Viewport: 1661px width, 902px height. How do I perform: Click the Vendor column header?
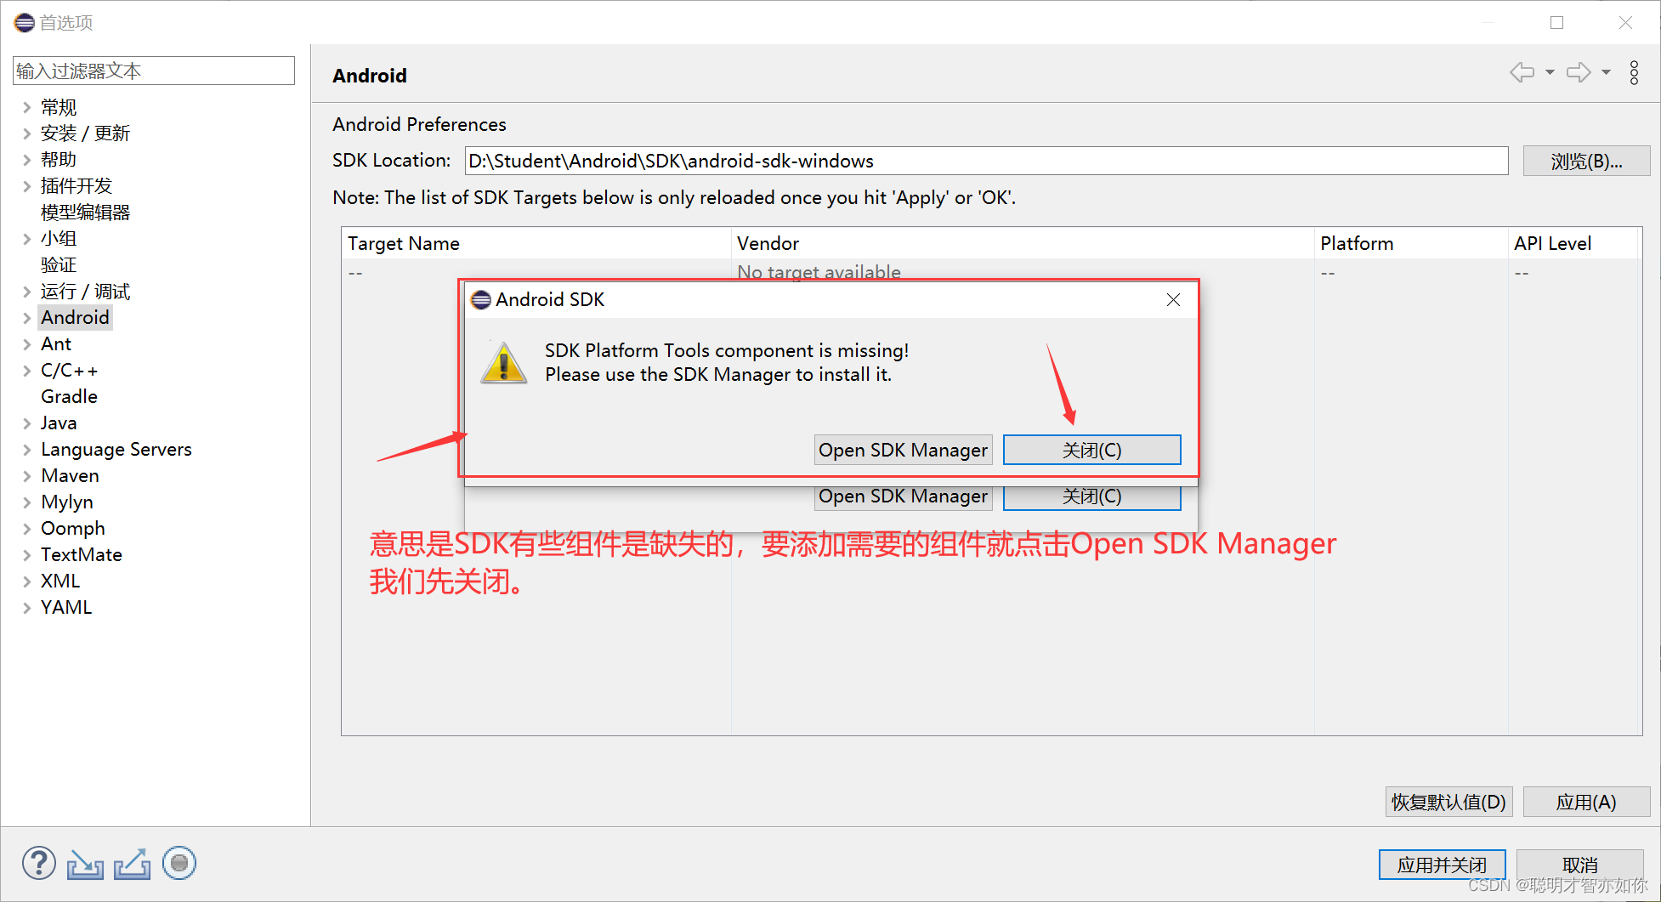tap(1023, 243)
